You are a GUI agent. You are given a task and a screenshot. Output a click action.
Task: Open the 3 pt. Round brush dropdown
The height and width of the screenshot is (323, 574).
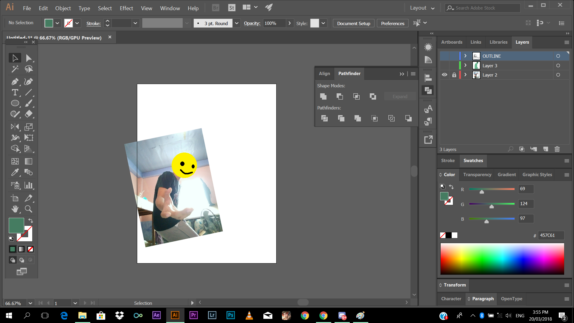[x=236, y=23]
